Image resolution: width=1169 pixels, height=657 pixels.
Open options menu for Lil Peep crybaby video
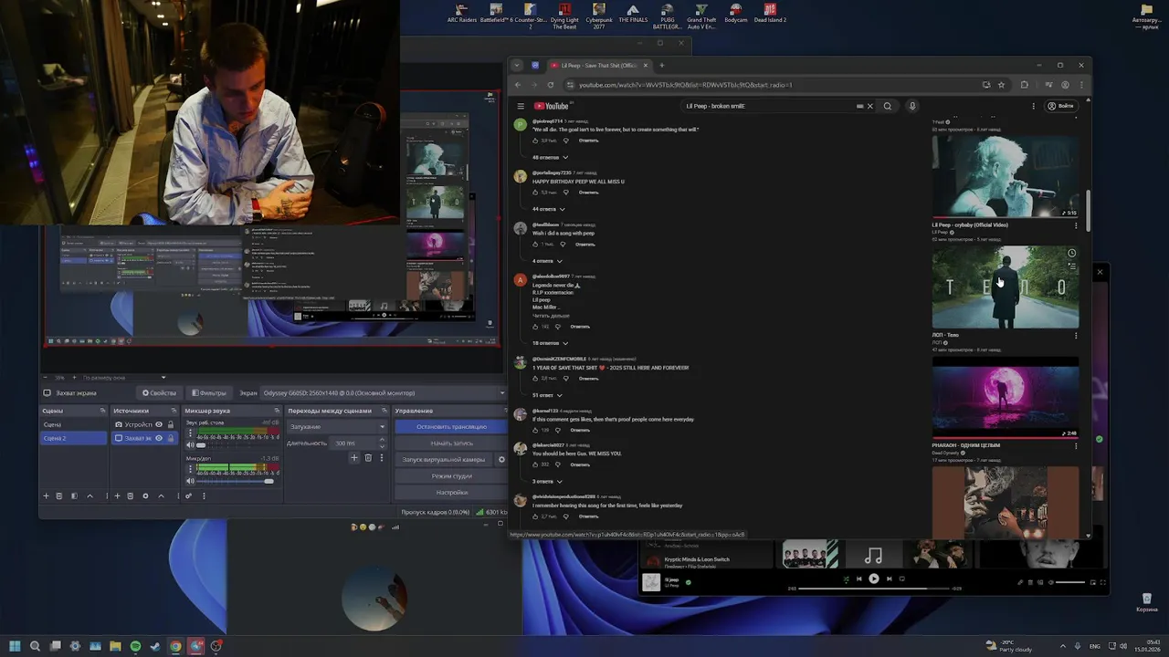pyautogui.click(x=1076, y=225)
